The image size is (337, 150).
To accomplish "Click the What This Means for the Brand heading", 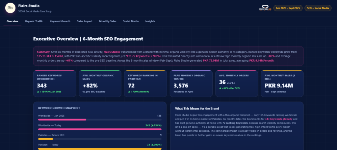I will [197, 108].
